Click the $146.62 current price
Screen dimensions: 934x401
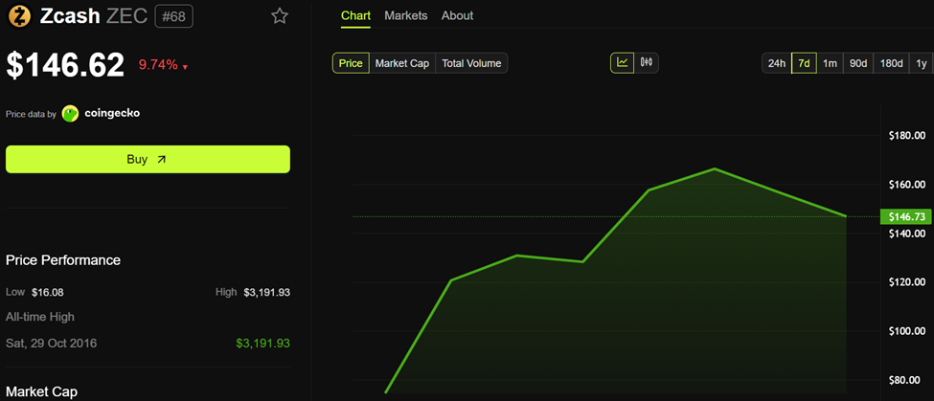coord(65,65)
